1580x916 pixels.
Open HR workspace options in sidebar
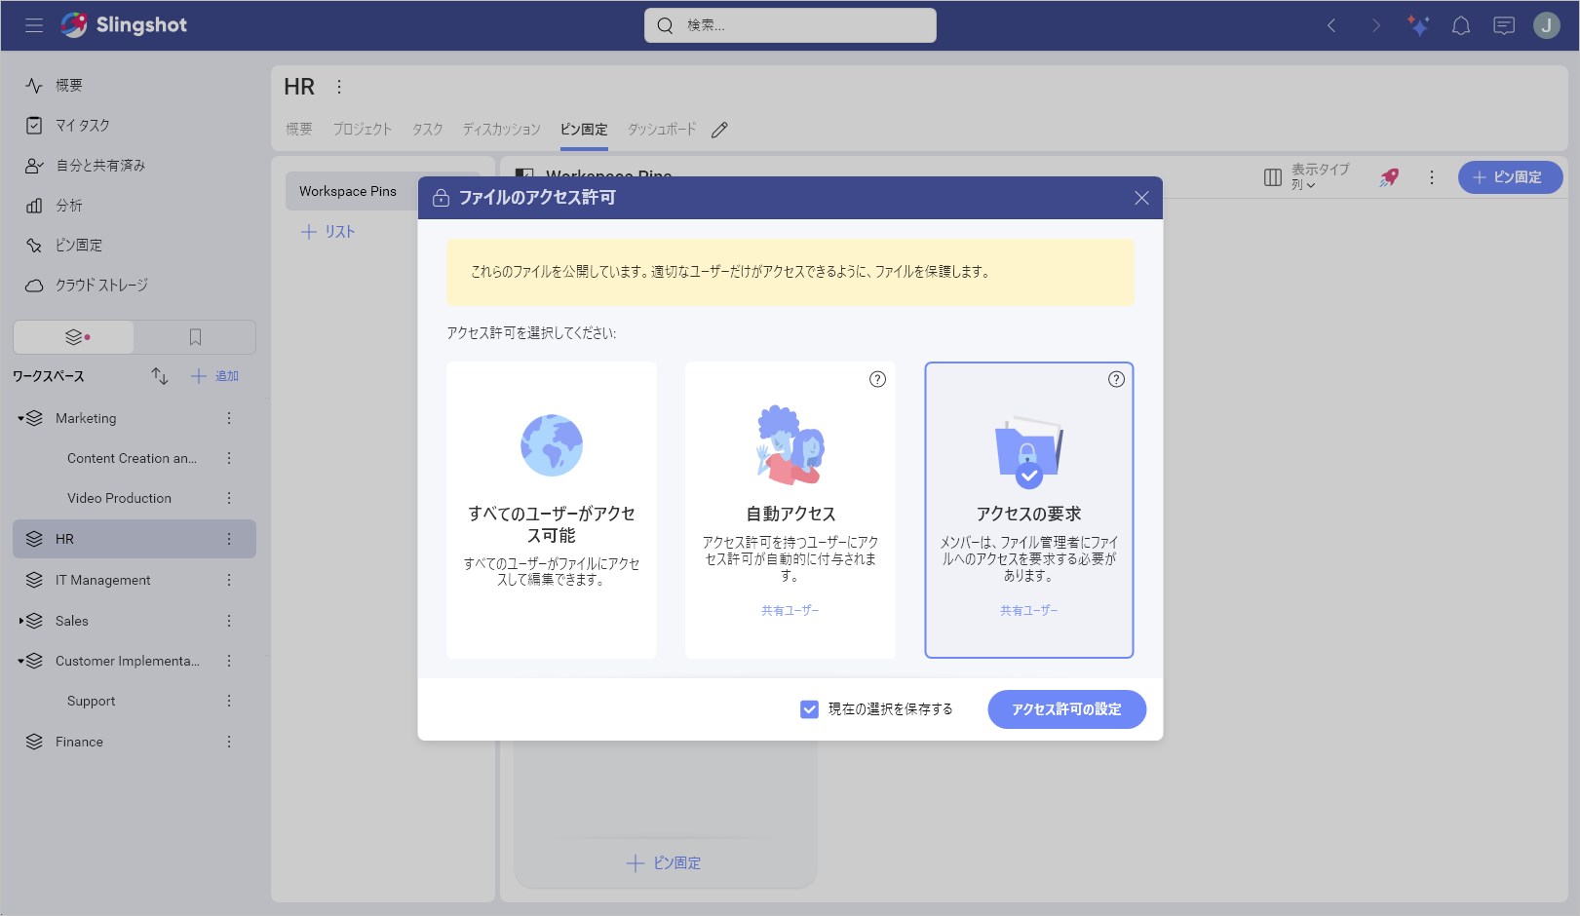(229, 539)
